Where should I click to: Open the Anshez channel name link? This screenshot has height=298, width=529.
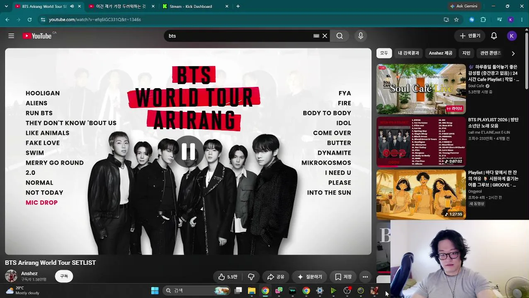pyautogui.click(x=29, y=274)
